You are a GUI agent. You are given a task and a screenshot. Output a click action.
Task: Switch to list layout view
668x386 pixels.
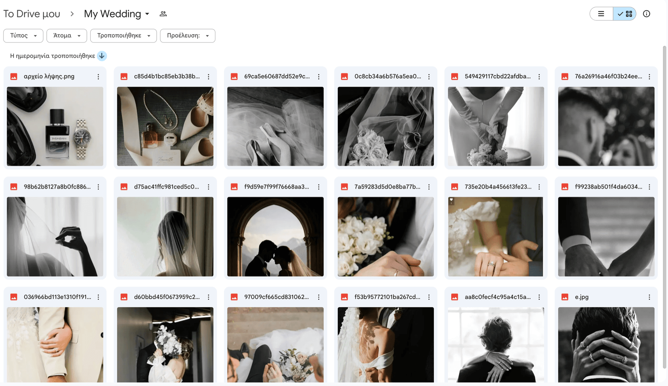click(x=601, y=14)
